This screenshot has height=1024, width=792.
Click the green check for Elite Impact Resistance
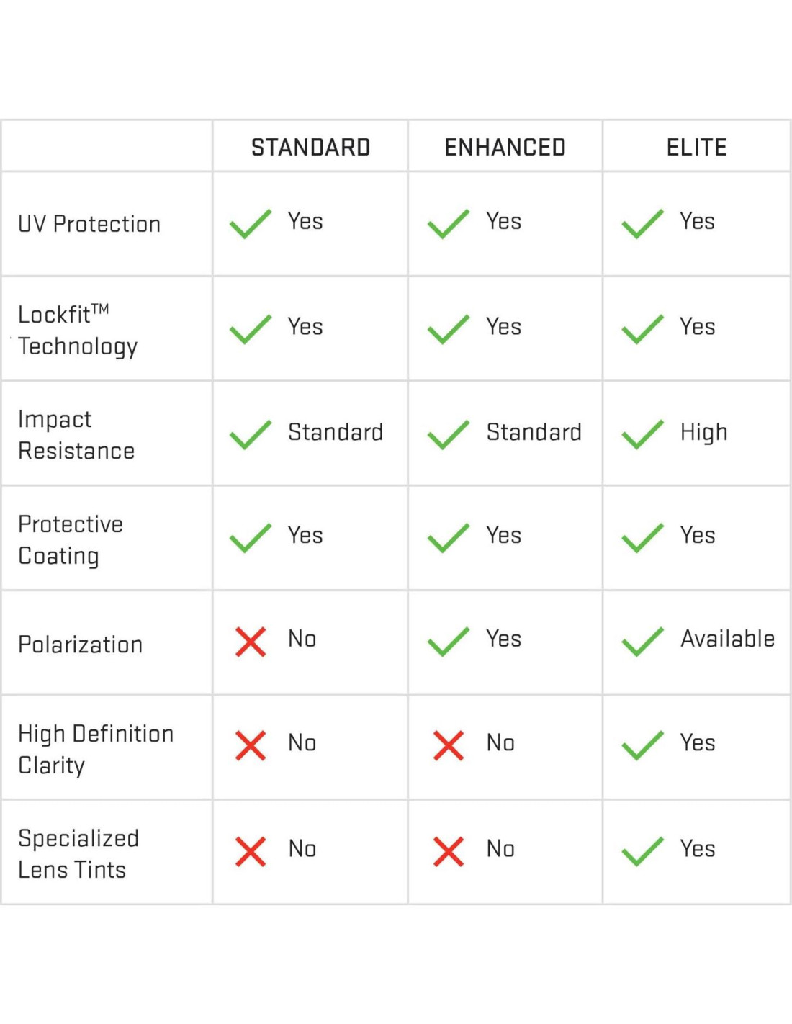[x=642, y=434]
